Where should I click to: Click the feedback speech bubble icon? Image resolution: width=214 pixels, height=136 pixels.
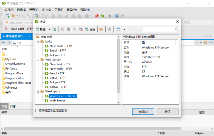point(122,16)
